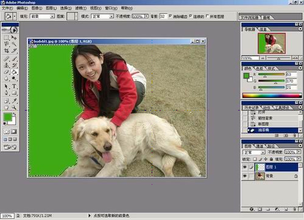Pick a color from the spectrum ramp bar
304x220 pixels.
click(x=272, y=95)
